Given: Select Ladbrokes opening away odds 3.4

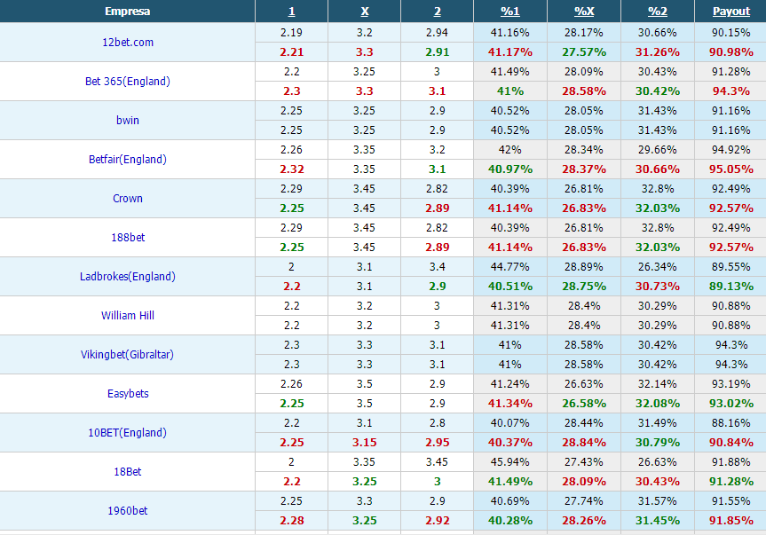Looking at the screenshot, I should (x=438, y=267).
